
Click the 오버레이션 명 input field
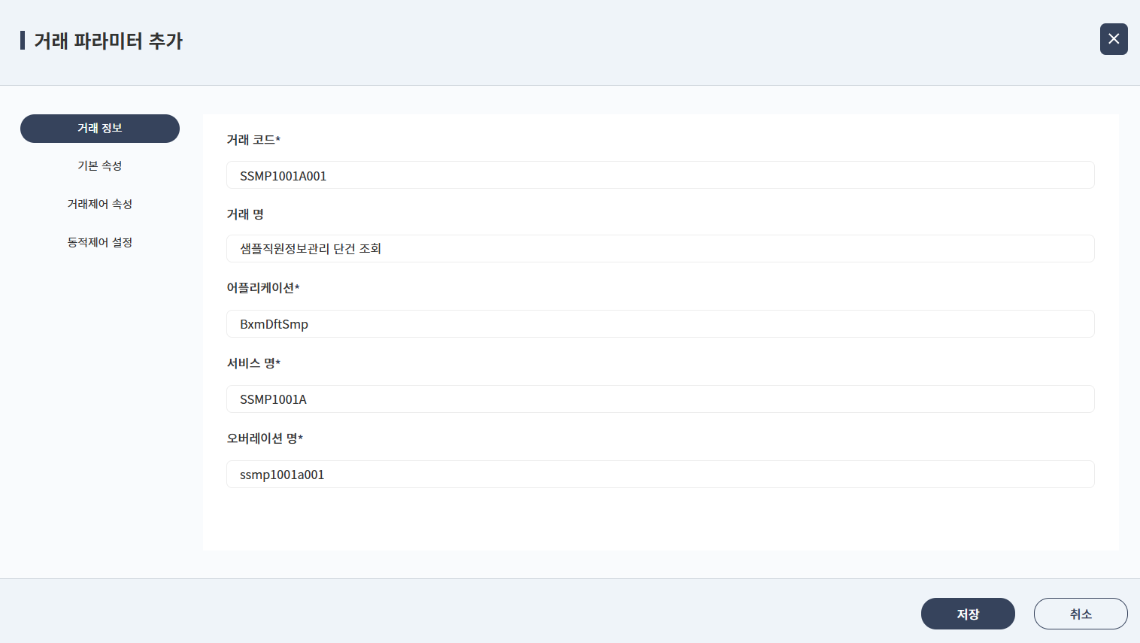click(x=659, y=475)
